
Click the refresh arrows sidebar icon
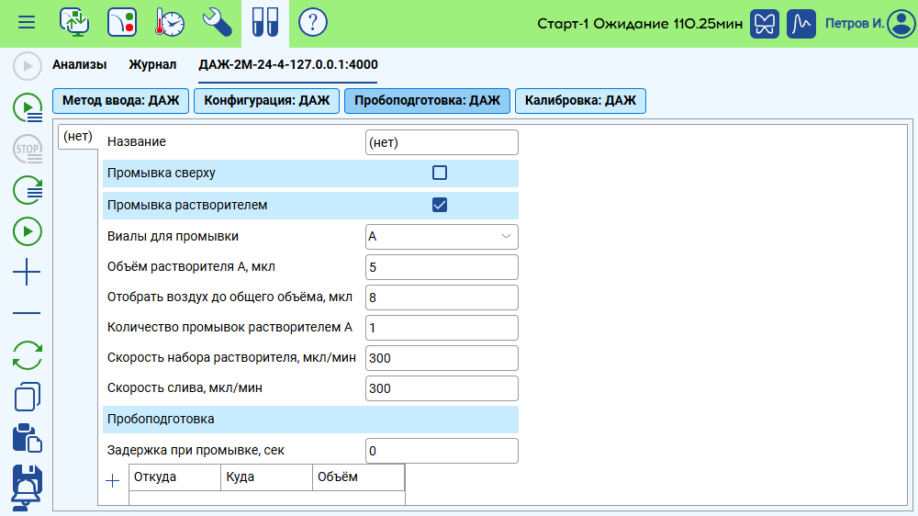[28, 355]
